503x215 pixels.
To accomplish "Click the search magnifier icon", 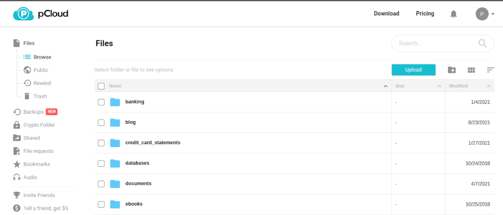I will 482,43.
